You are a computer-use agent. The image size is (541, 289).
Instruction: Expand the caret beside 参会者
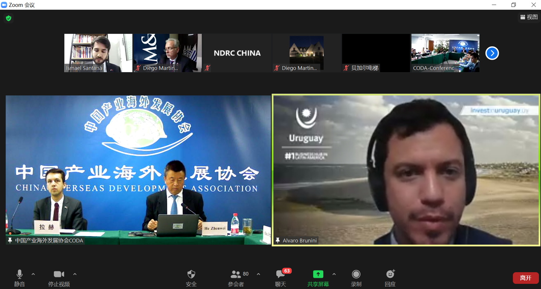pos(258,274)
